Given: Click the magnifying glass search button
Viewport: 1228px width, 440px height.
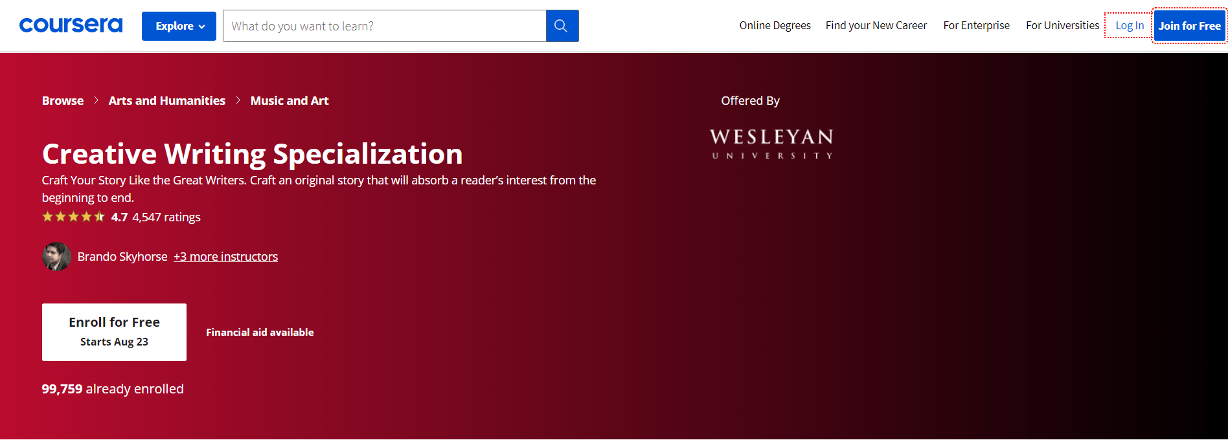Looking at the screenshot, I should pyautogui.click(x=562, y=26).
